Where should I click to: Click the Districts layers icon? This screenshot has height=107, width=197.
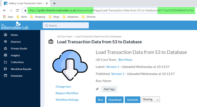click(x=6, y=41)
